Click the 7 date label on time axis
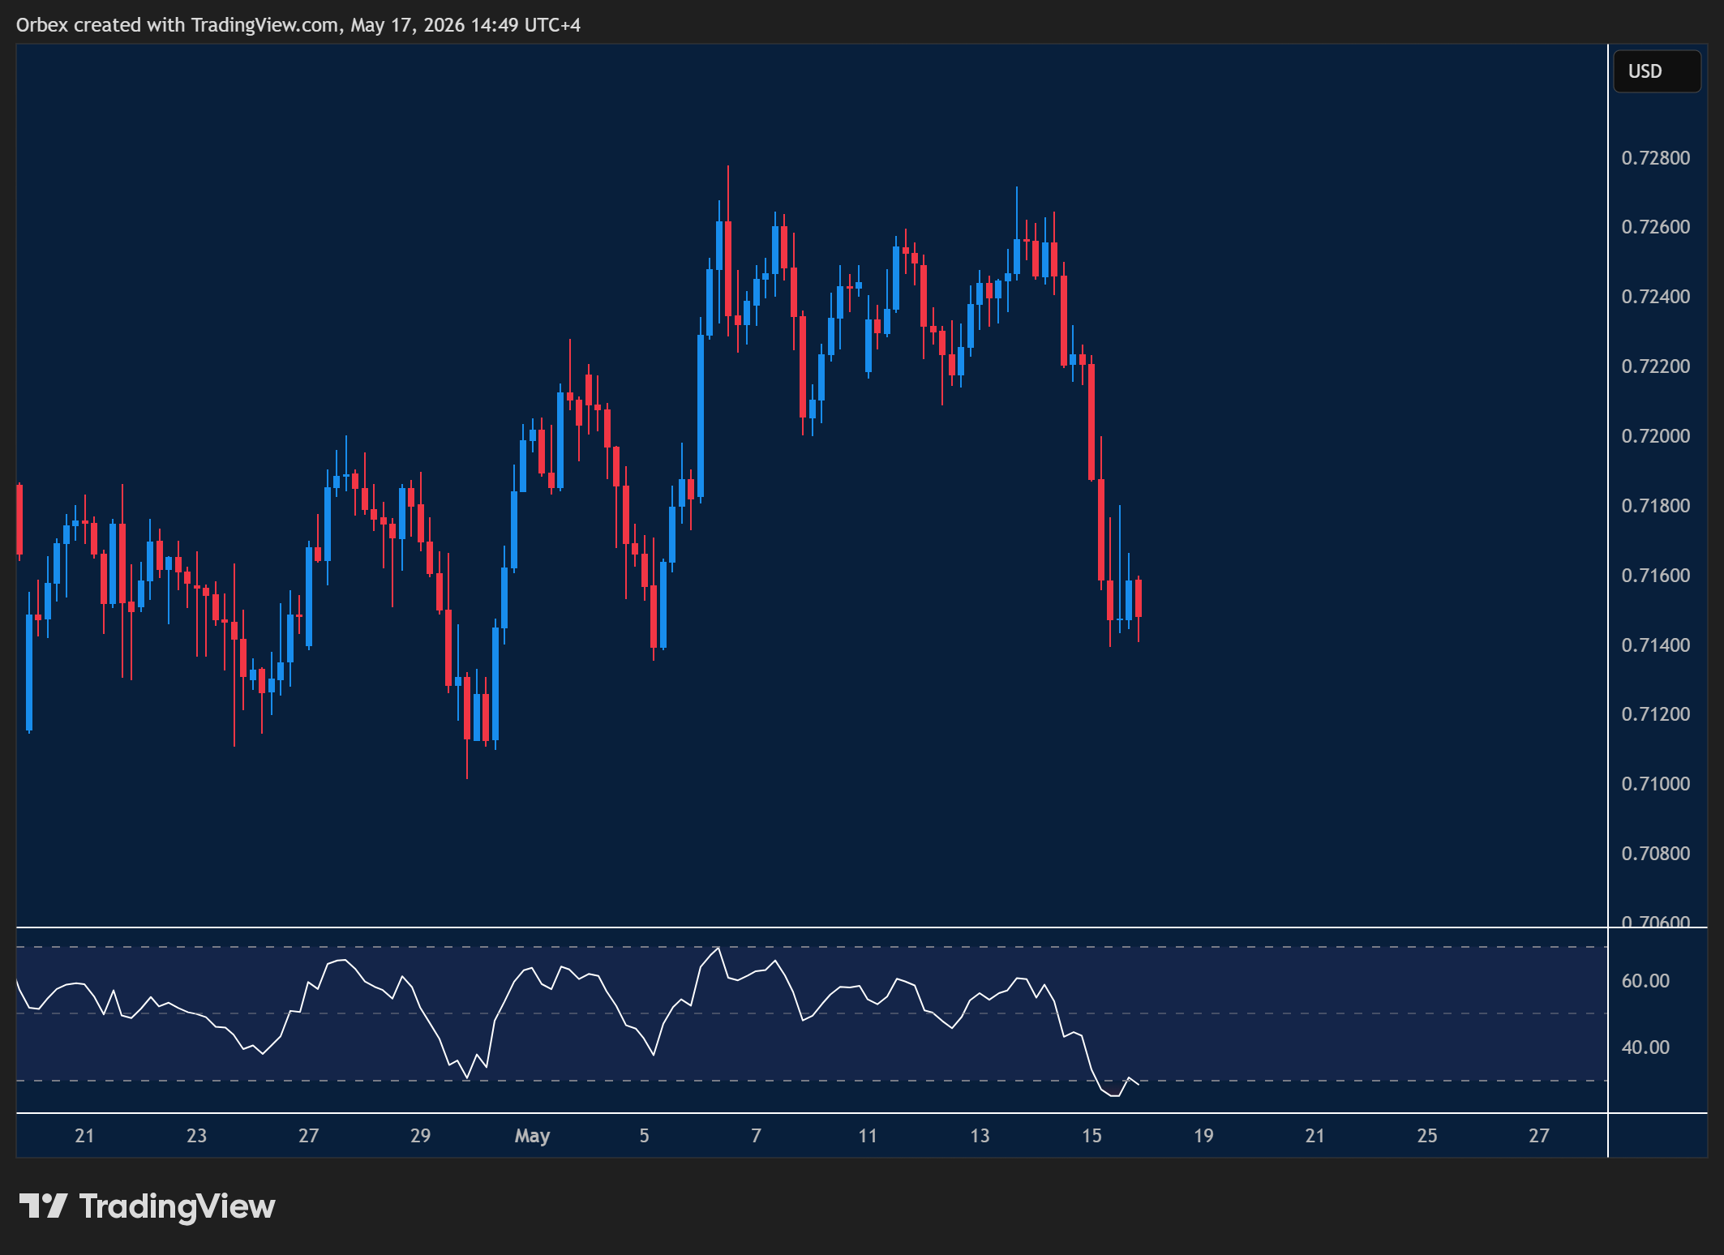 (756, 1136)
